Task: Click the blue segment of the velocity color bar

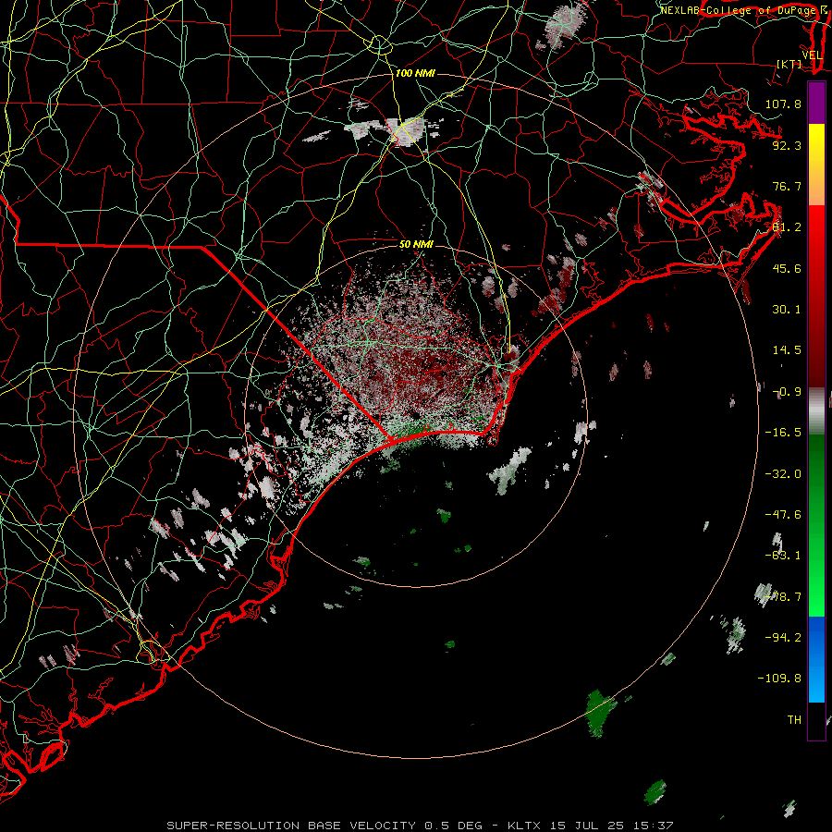Action: pos(816,659)
